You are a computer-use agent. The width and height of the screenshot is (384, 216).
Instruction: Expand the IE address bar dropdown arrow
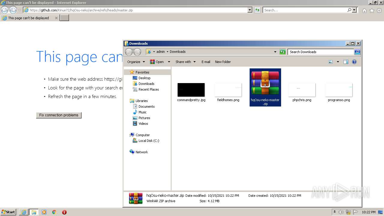[x=250, y=10]
